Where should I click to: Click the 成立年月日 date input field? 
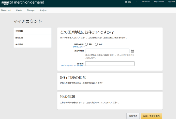[x=107, y=51]
